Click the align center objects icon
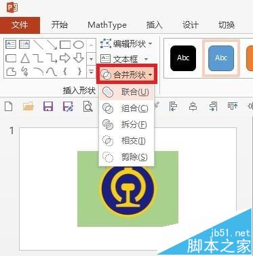 [x=193, y=106]
